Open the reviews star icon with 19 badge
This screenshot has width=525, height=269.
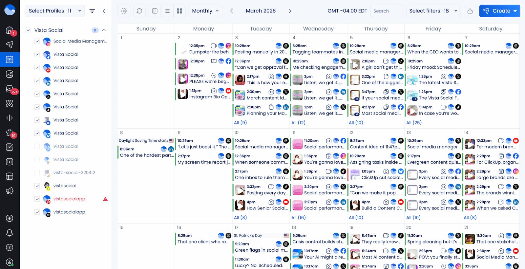pos(10,133)
